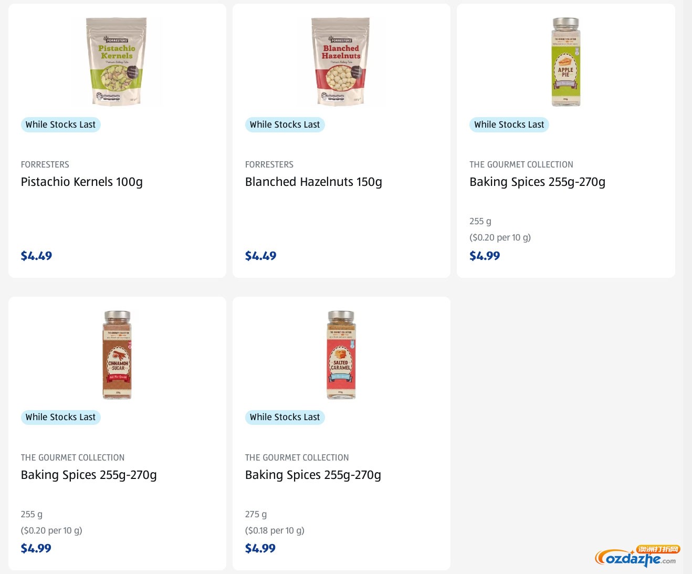The height and width of the screenshot is (574, 692).
Task: Click the $4.49 price of Pistachio Kernels
Action: tap(36, 256)
